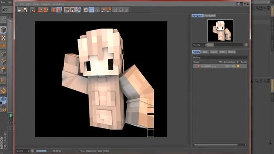
Task: Click the bottom zoom percentage field
Action: pyautogui.click(x=23, y=151)
